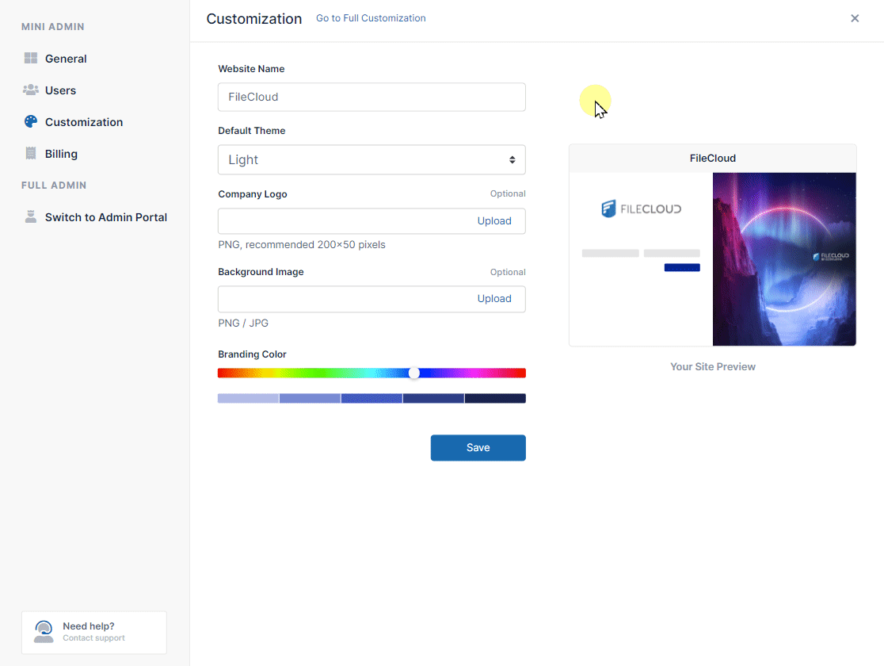Switch theme from Light using the selector
This screenshot has height=666, width=884.
[x=372, y=159]
